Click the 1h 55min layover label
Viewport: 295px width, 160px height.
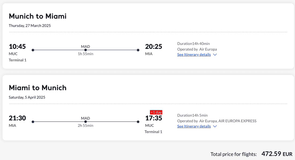pyautogui.click(x=86, y=54)
